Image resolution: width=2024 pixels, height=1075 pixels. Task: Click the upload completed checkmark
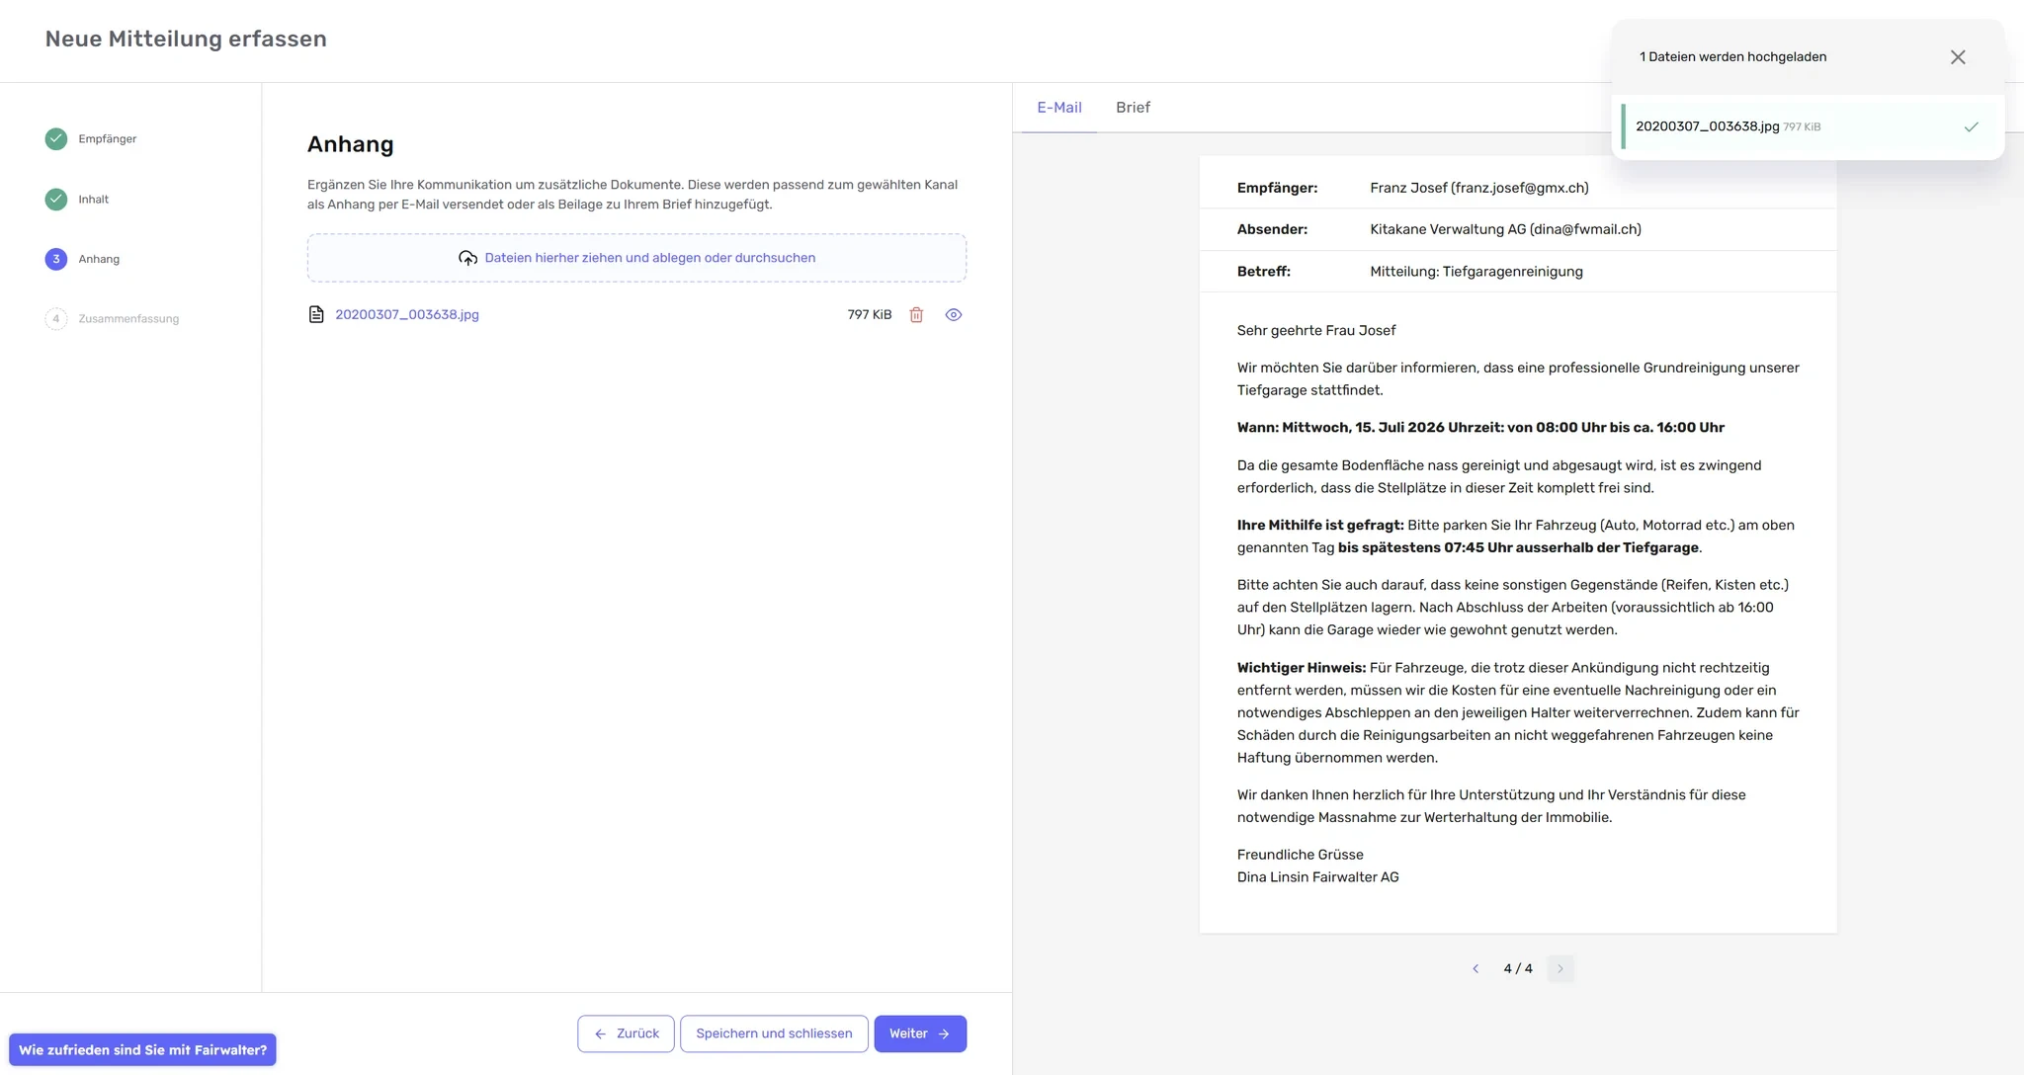pyautogui.click(x=1971, y=126)
